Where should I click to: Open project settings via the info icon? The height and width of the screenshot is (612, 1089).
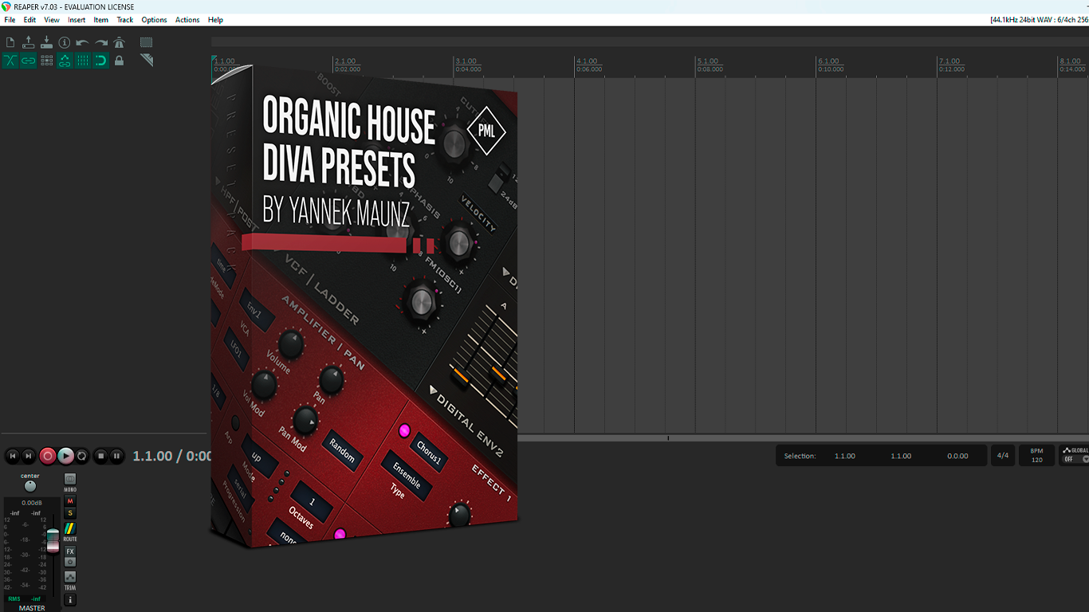click(x=65, y=42)
